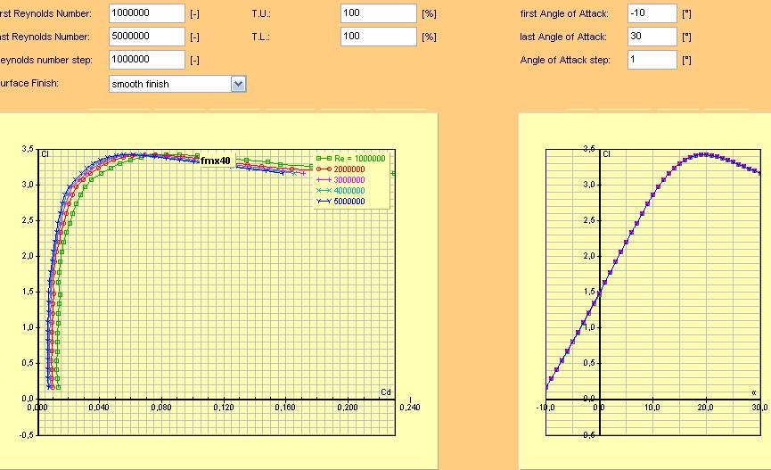771x470 pixels.
Task: Click the T.L. percentage input field
Action: click(379, 37)
